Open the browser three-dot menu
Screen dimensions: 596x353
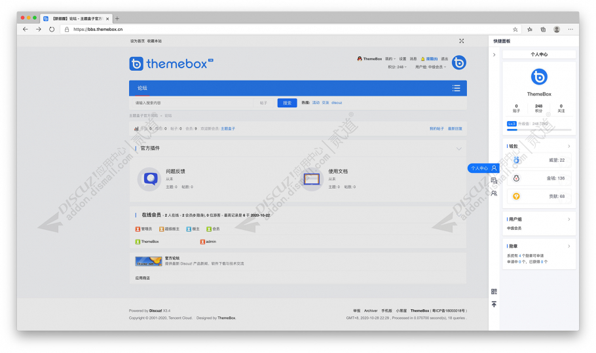pos(570,29)
